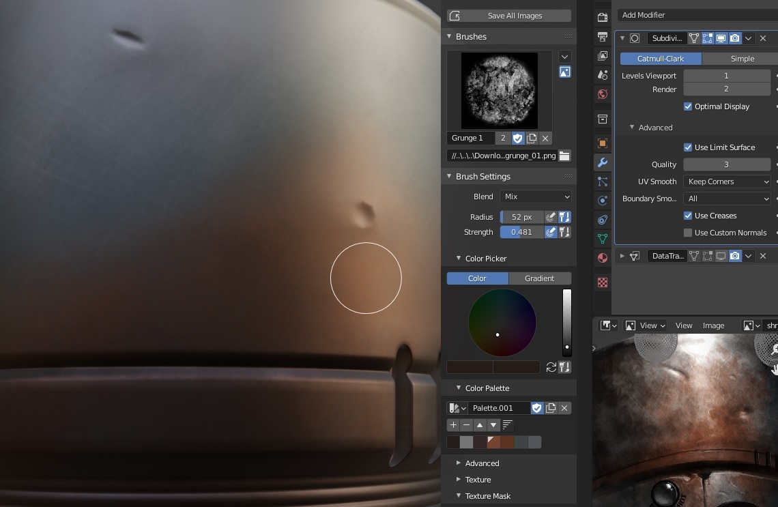
Task: Toggle unified Radius brush setting icon
Action: click(x=564, y=217)
